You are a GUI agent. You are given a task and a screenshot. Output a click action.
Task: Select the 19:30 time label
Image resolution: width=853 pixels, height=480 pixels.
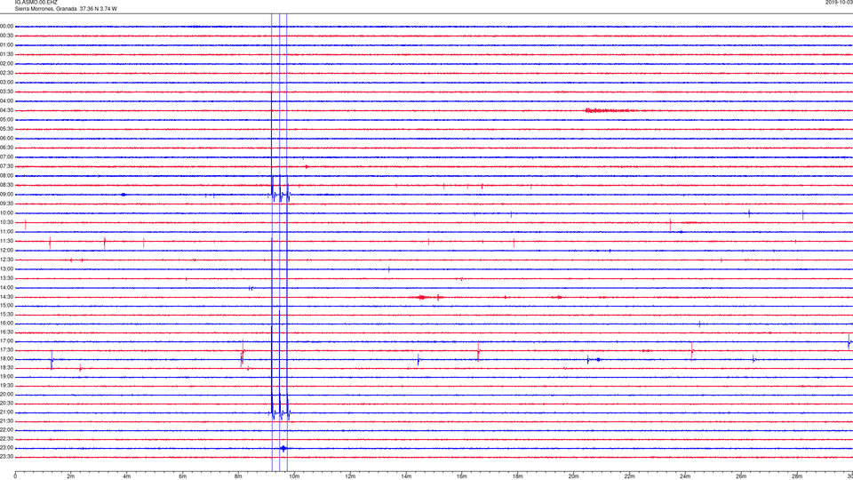click(x=7, y=385)
